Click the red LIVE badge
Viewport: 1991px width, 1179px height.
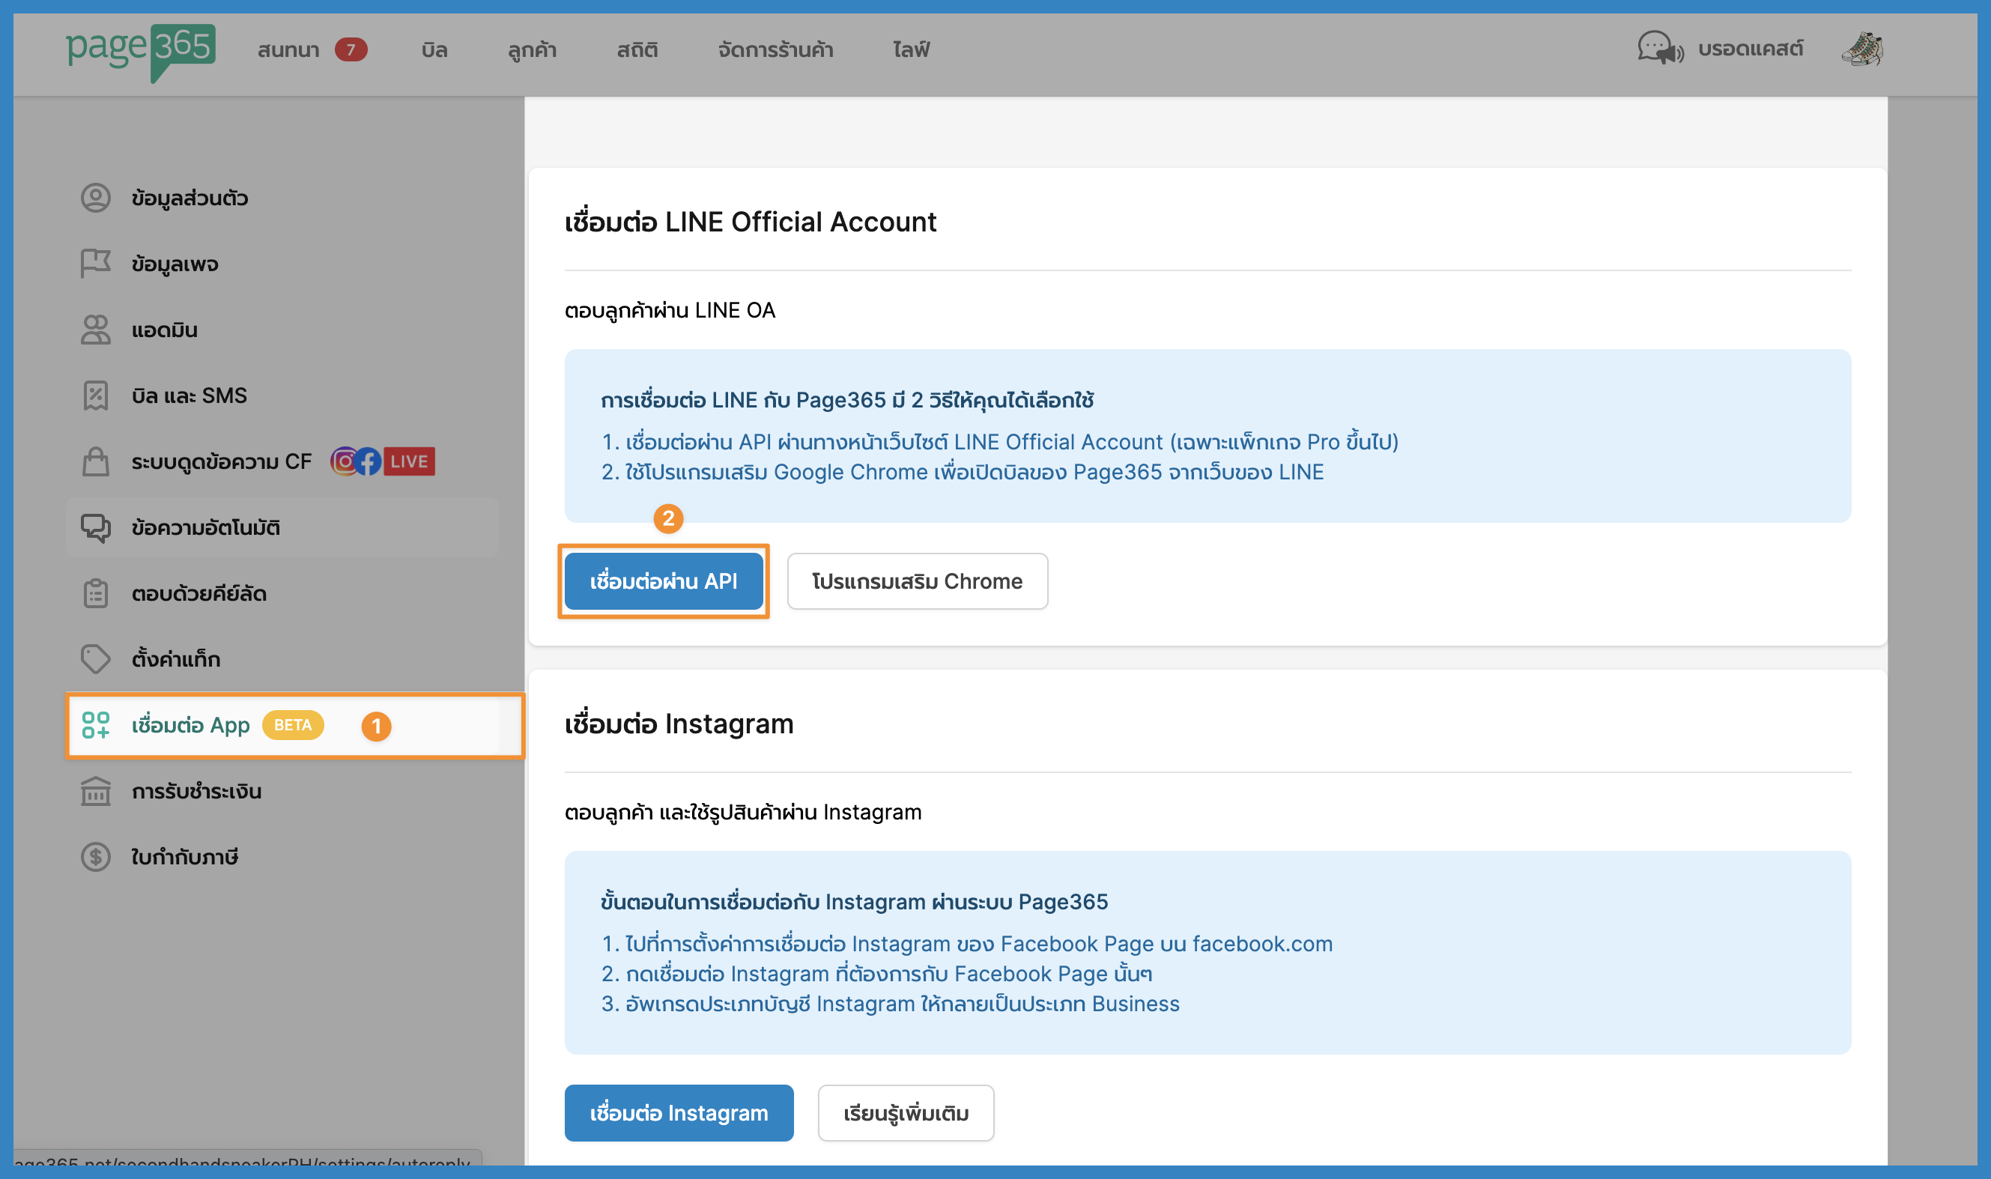(x=409, y=461)
